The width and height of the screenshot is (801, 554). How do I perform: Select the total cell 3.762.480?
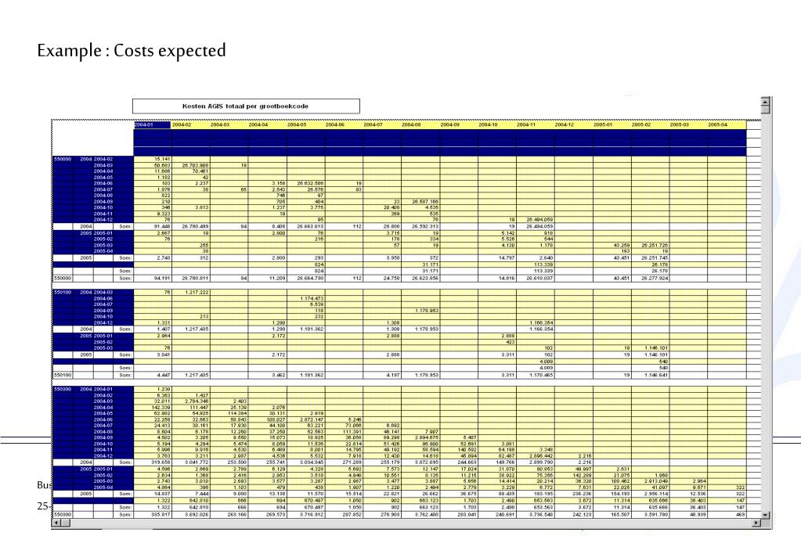coord(421,515)
